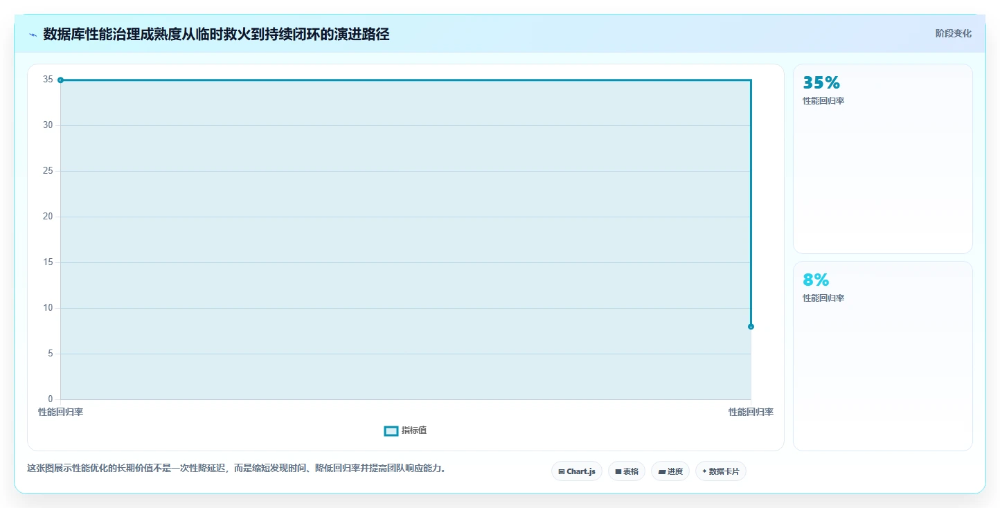
Task: Click the 数据卡片 tag pill
Action: pos(721,471)
